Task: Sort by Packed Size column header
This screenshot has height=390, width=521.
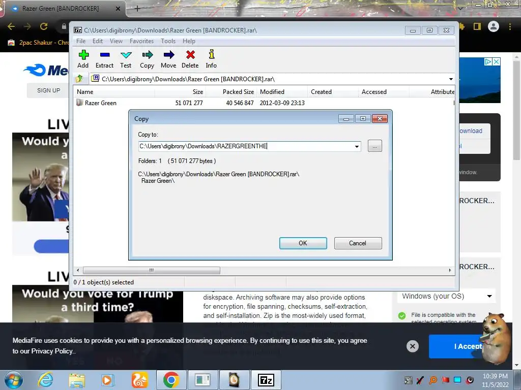Action: [231, 92]
